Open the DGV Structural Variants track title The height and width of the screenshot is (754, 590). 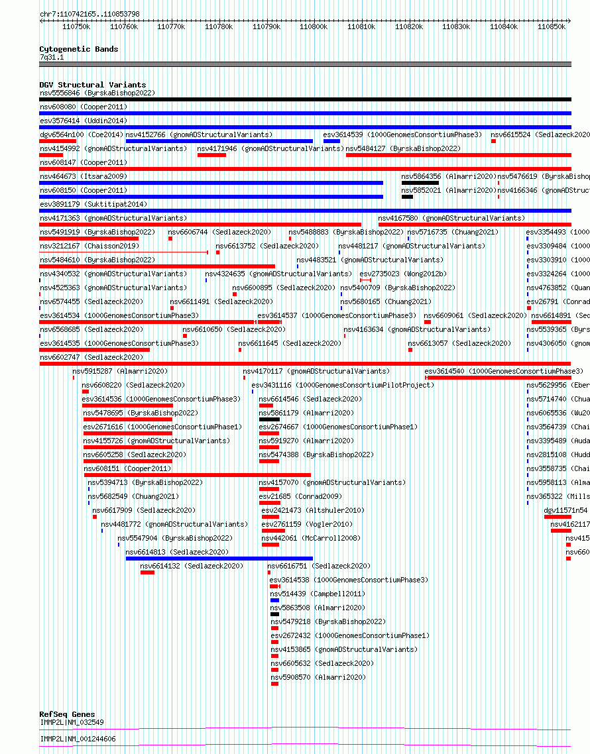coord(92,85)
